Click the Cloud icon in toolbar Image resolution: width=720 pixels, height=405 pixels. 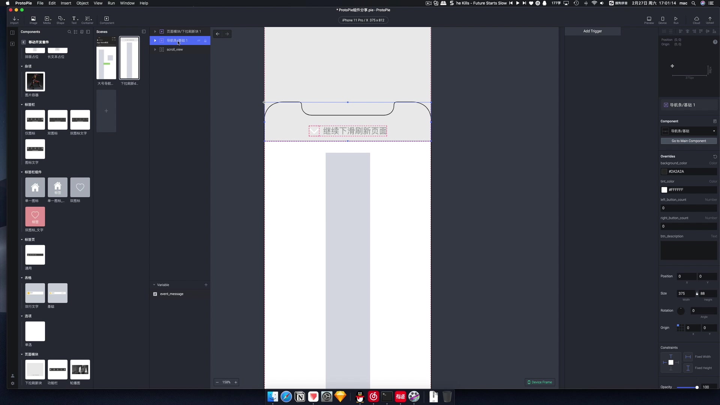[696, 20]
